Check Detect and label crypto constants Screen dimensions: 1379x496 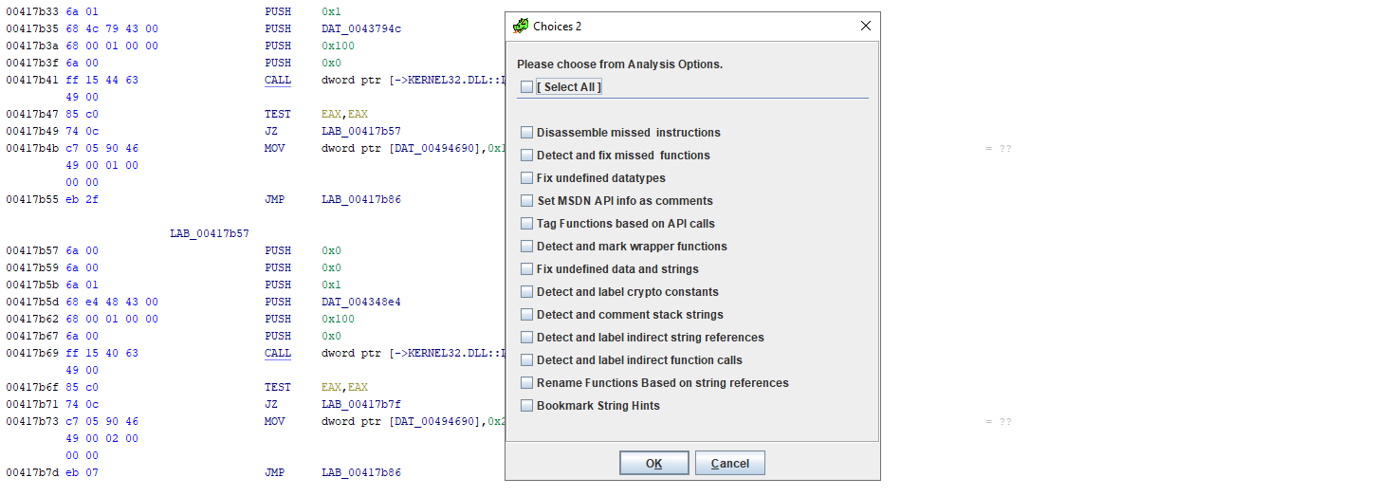pos(526,292)
